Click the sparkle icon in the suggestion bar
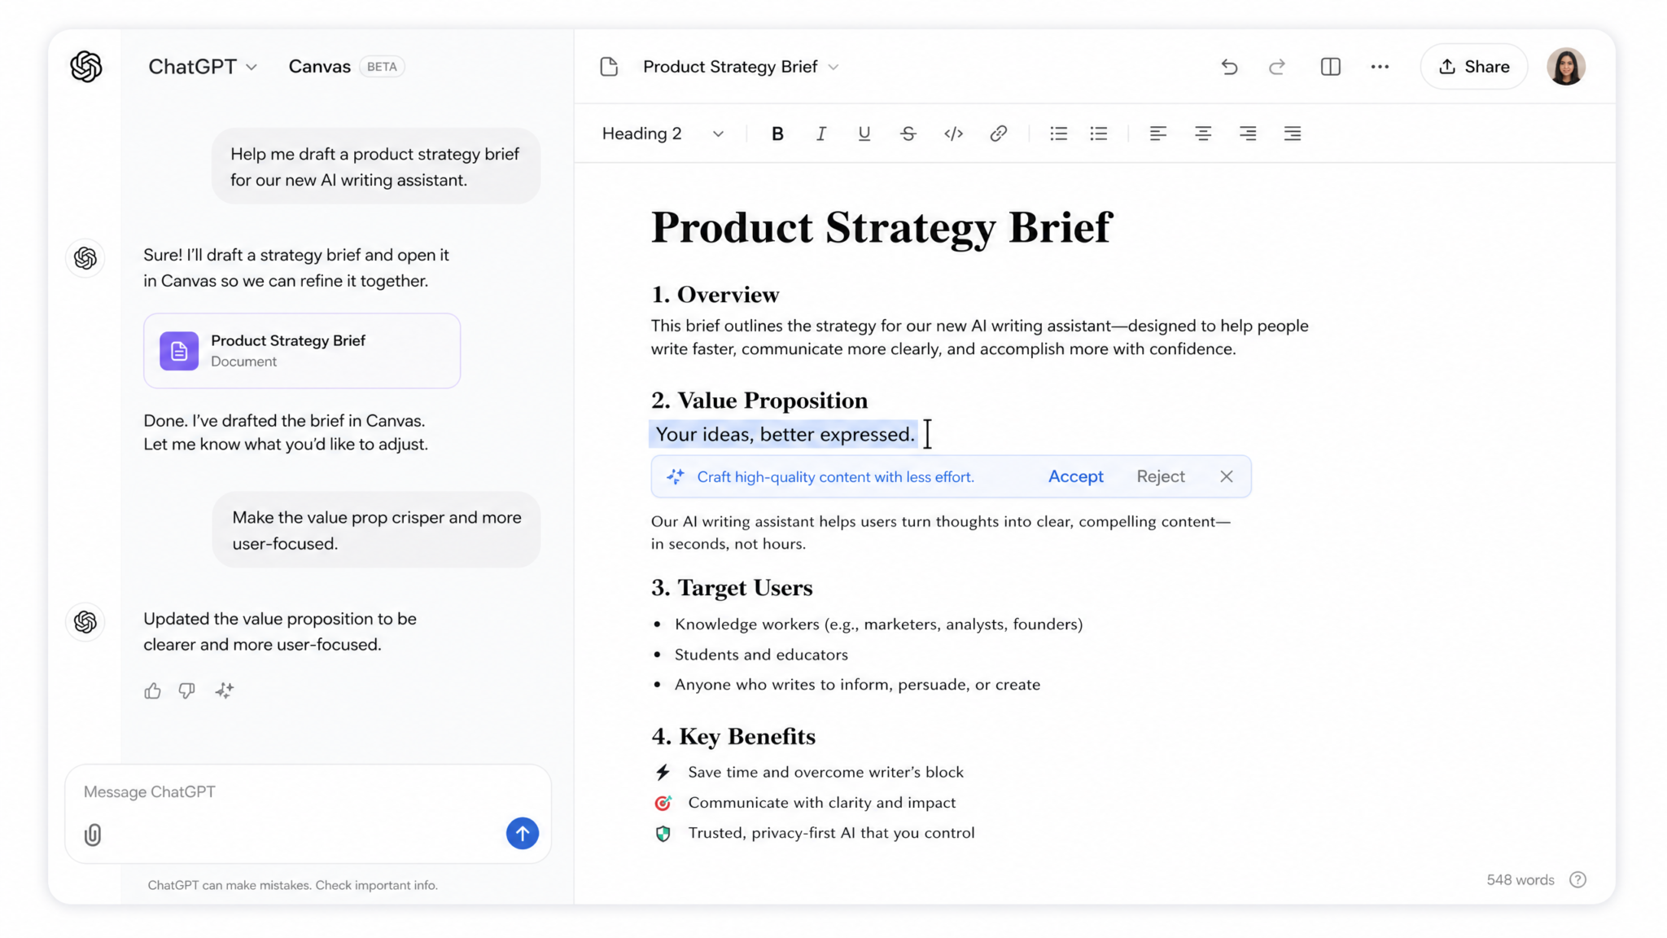This screenshot has width=1667, height=938. click(676, 477)
